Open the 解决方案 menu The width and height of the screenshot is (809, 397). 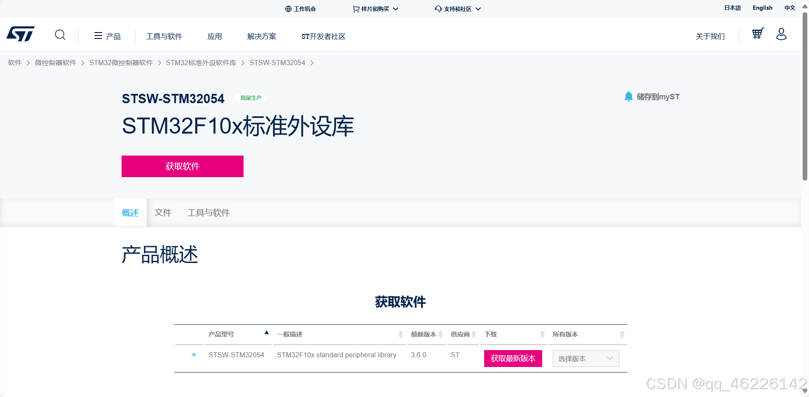tap(262, 36)
